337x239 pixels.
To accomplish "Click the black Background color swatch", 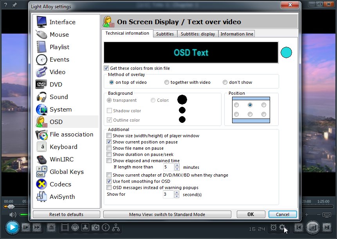I will [x=182, y=99].
